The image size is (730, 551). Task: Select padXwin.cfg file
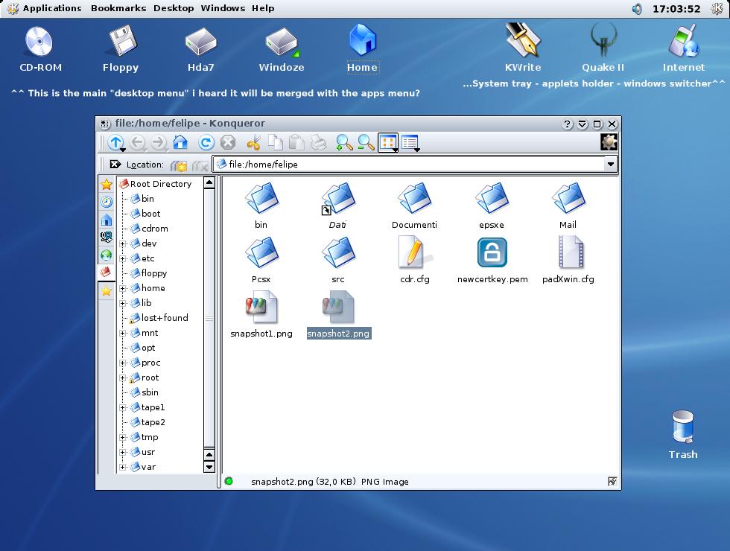(568, 260)
